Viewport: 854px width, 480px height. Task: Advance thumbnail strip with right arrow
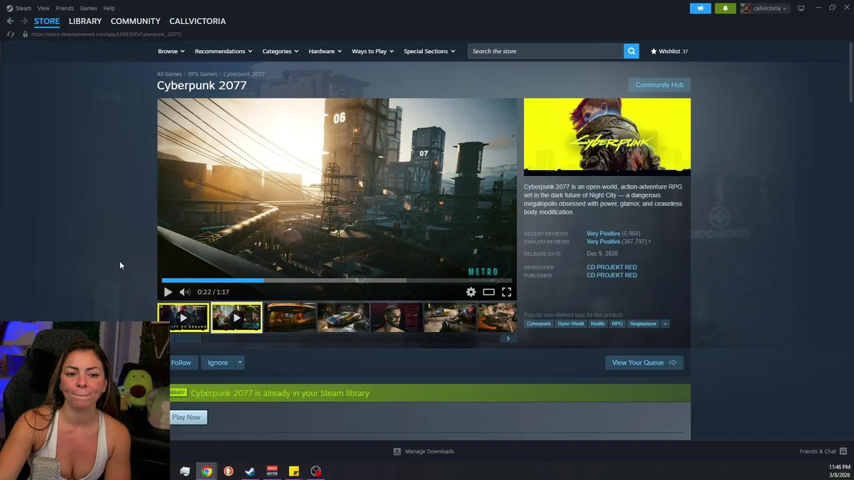(508, 339)
